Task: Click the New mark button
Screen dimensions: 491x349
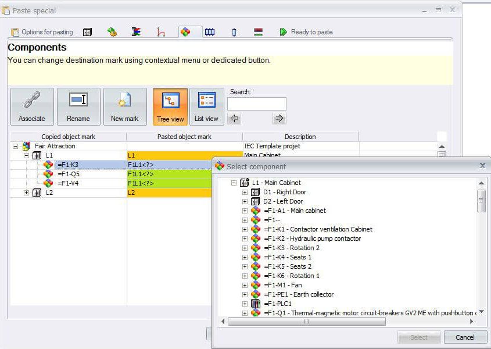Action: tap(125, 106)
